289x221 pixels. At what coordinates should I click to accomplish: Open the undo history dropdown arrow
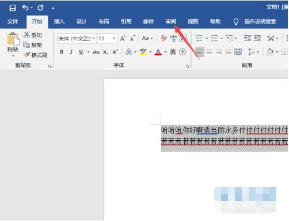tap(32, 8)
